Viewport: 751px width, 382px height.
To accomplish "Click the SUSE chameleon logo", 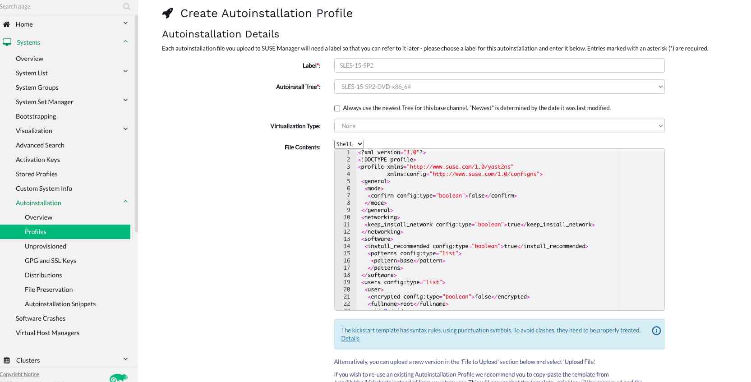I will [119, 378].
